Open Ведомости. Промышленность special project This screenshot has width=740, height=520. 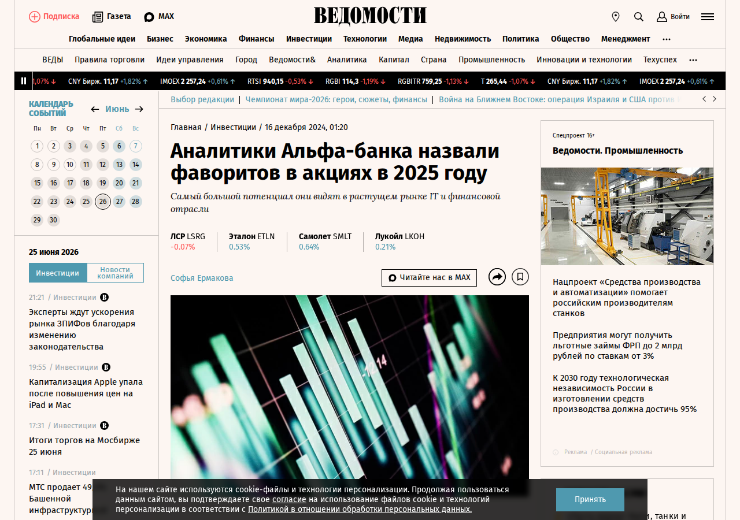pos(618,151)
